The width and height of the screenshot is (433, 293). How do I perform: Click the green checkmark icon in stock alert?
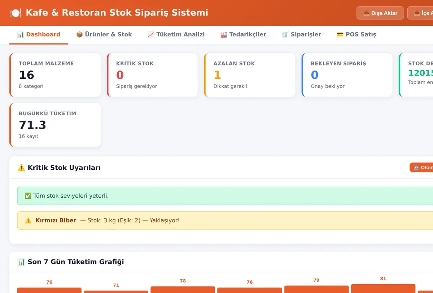click(28, 196)
